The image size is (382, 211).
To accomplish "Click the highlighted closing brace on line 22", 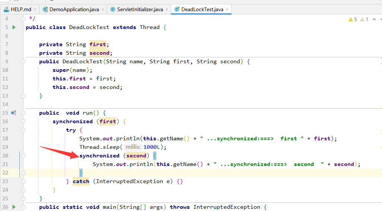I will (81, 173).
